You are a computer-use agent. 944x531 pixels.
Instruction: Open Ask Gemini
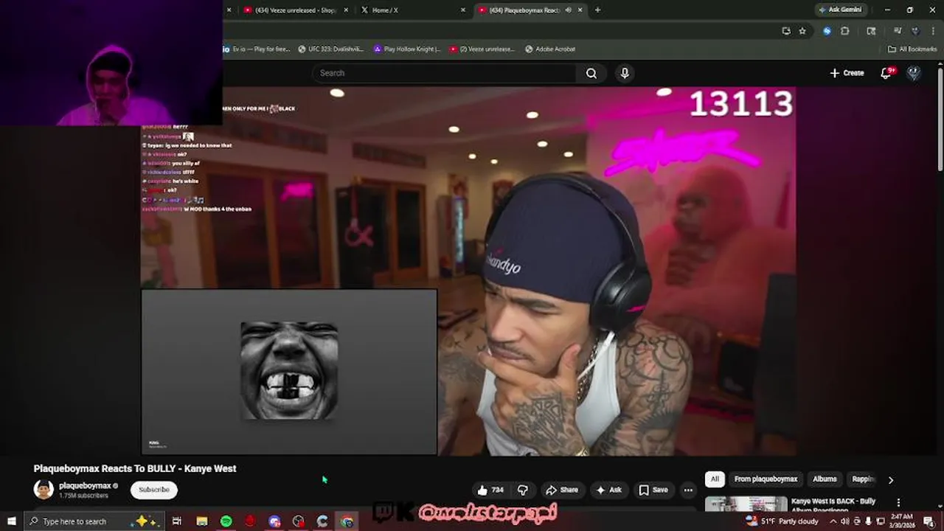[840, 10]
